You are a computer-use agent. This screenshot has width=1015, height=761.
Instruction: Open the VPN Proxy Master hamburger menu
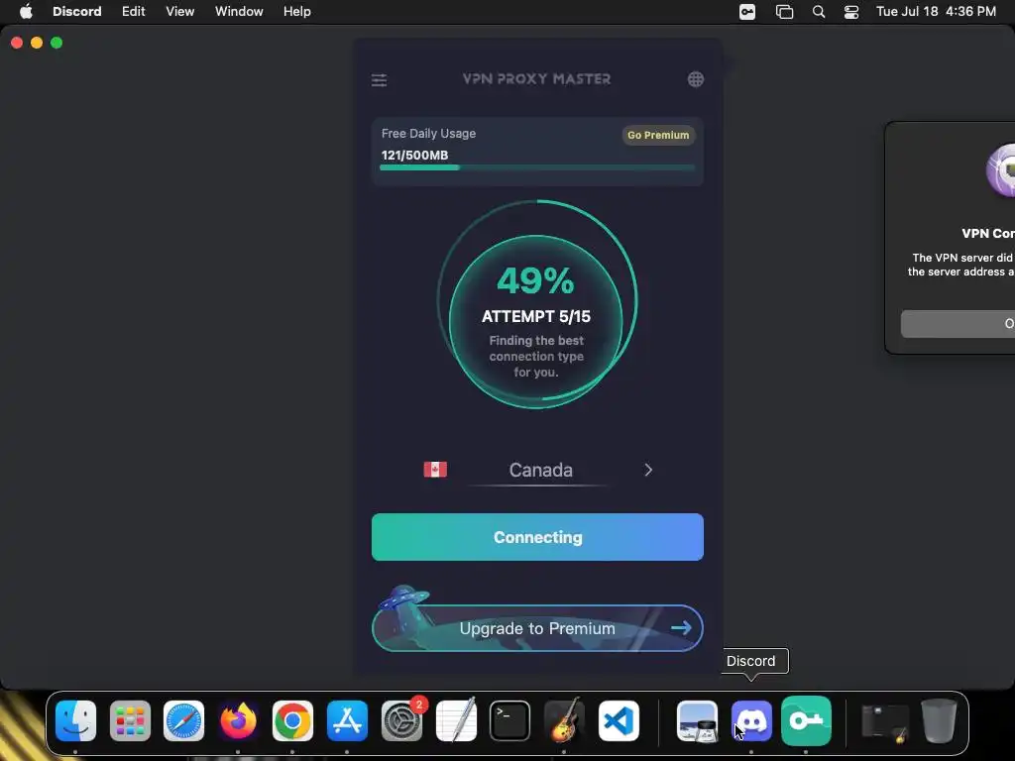point(379,80)
